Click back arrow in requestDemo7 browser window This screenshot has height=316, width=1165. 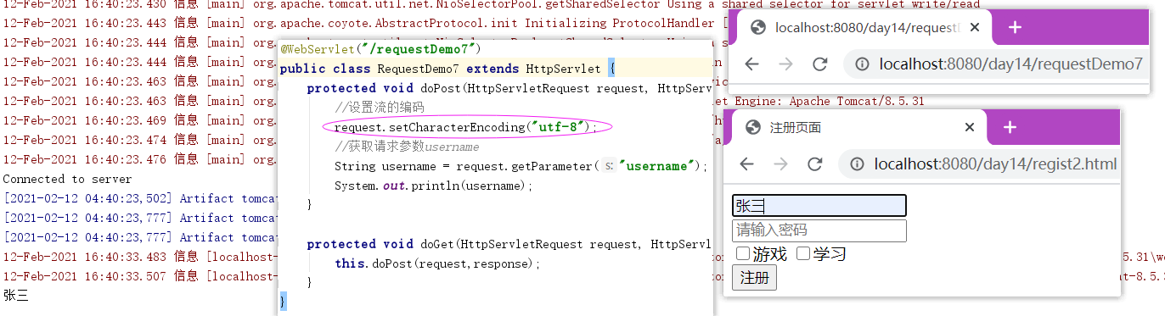coord(751,64)
